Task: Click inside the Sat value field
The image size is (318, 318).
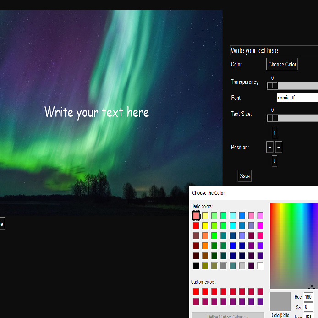Action: click(x=308, y=307)
